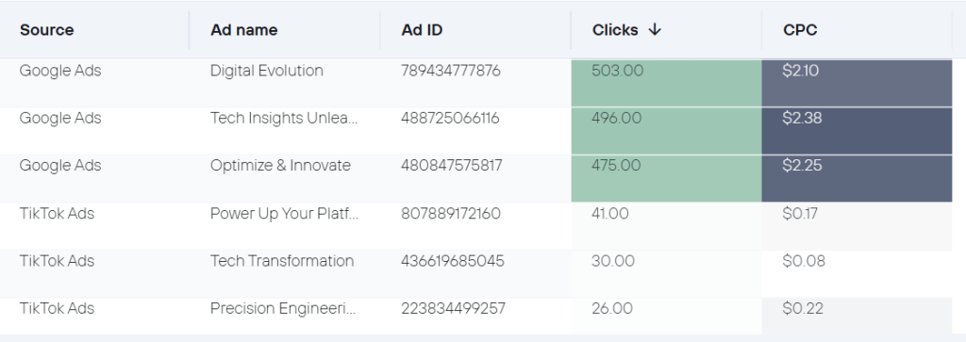Select the 475.00 clicks cell

point(667,178)
